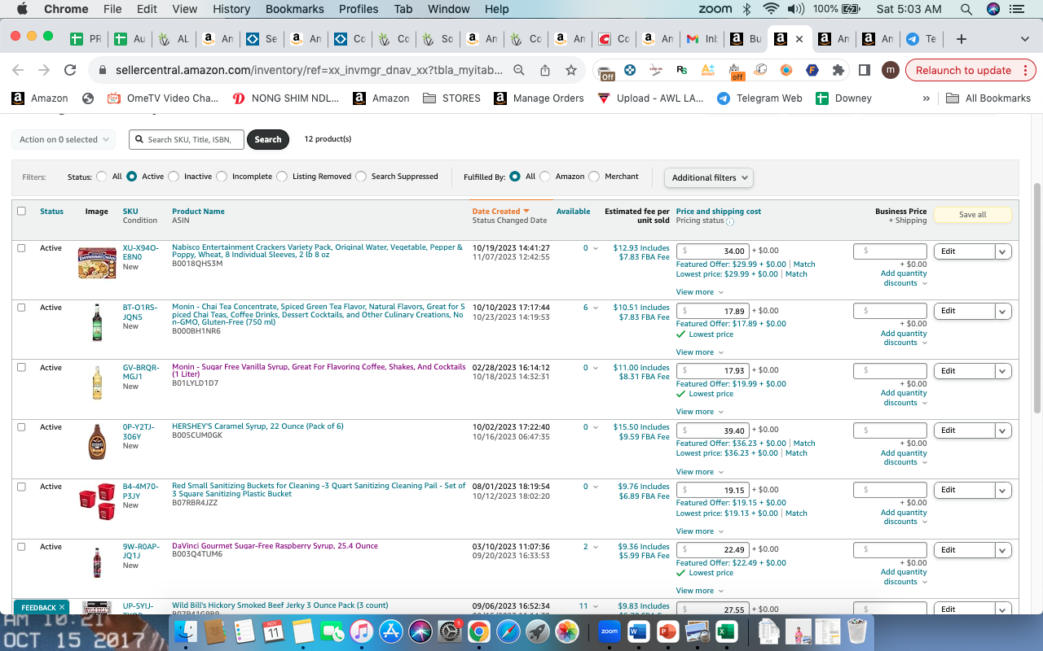This screenshot has width=1043, height=651.
Task: Switch to the Gmail Inbox tab
Action: pyautogui.click(x=701, y=38)
